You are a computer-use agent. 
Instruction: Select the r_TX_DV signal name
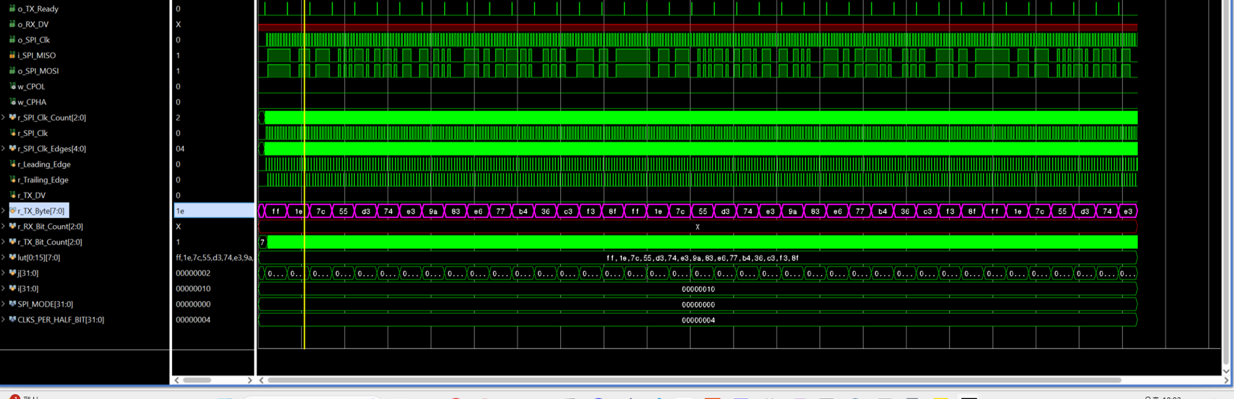[x=32, y=195]
